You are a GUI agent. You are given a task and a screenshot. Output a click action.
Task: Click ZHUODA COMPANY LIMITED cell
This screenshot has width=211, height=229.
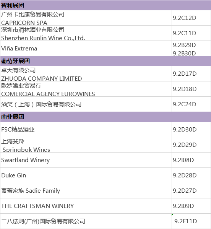[86, 74]
